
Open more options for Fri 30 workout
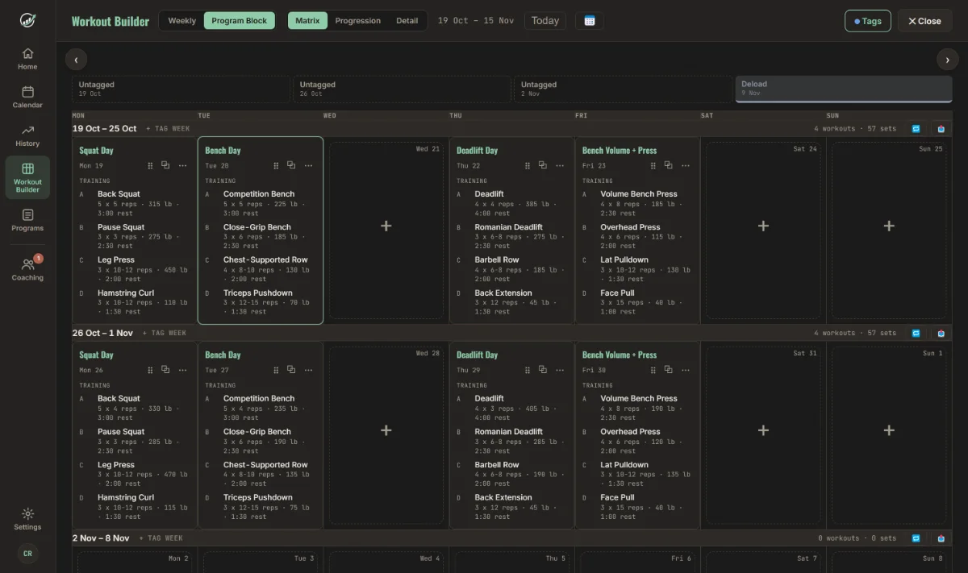pos(686,370)
